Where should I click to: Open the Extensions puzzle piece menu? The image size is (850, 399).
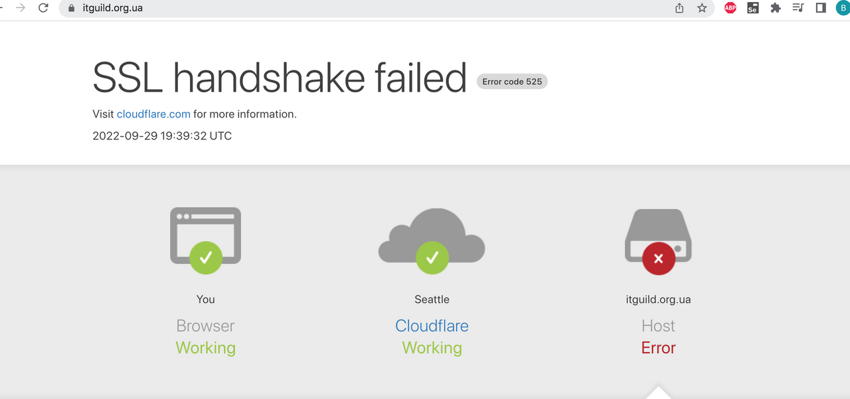[775, 8]
